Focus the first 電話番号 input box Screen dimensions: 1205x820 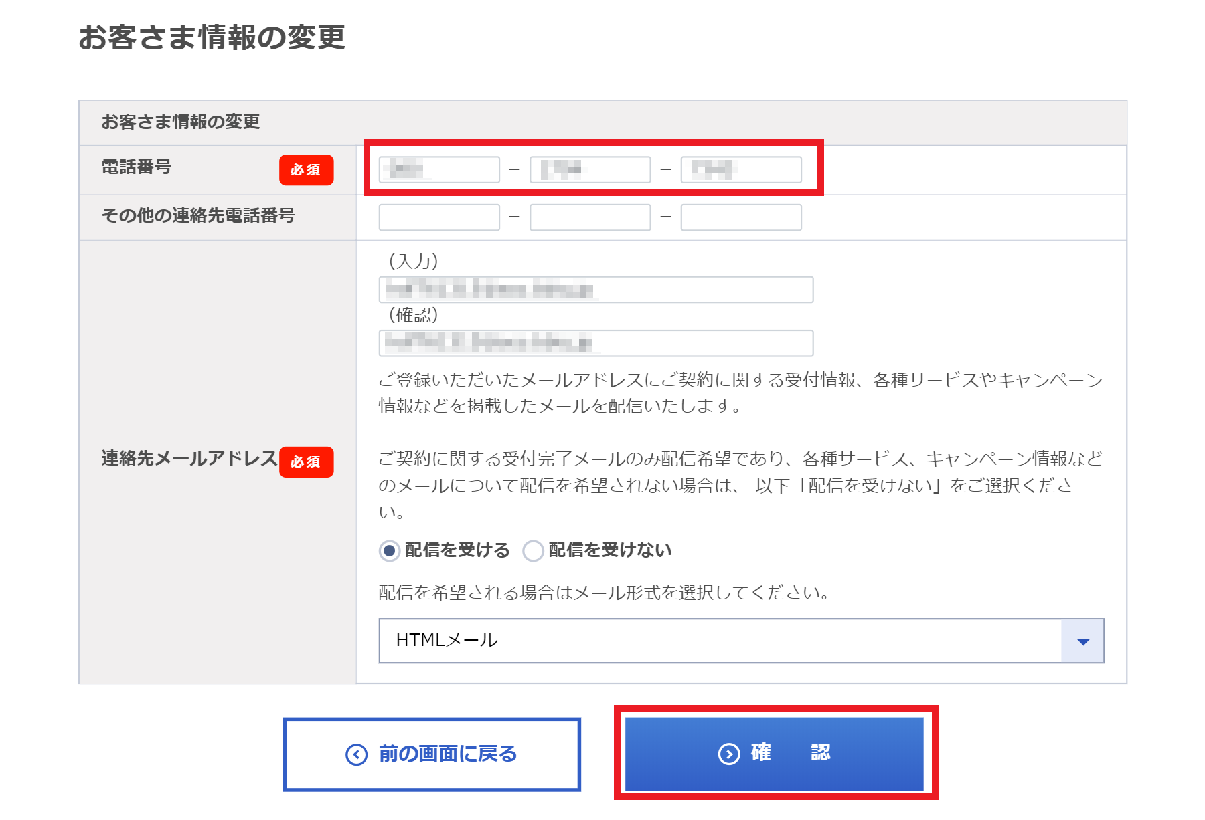[439, 170]
